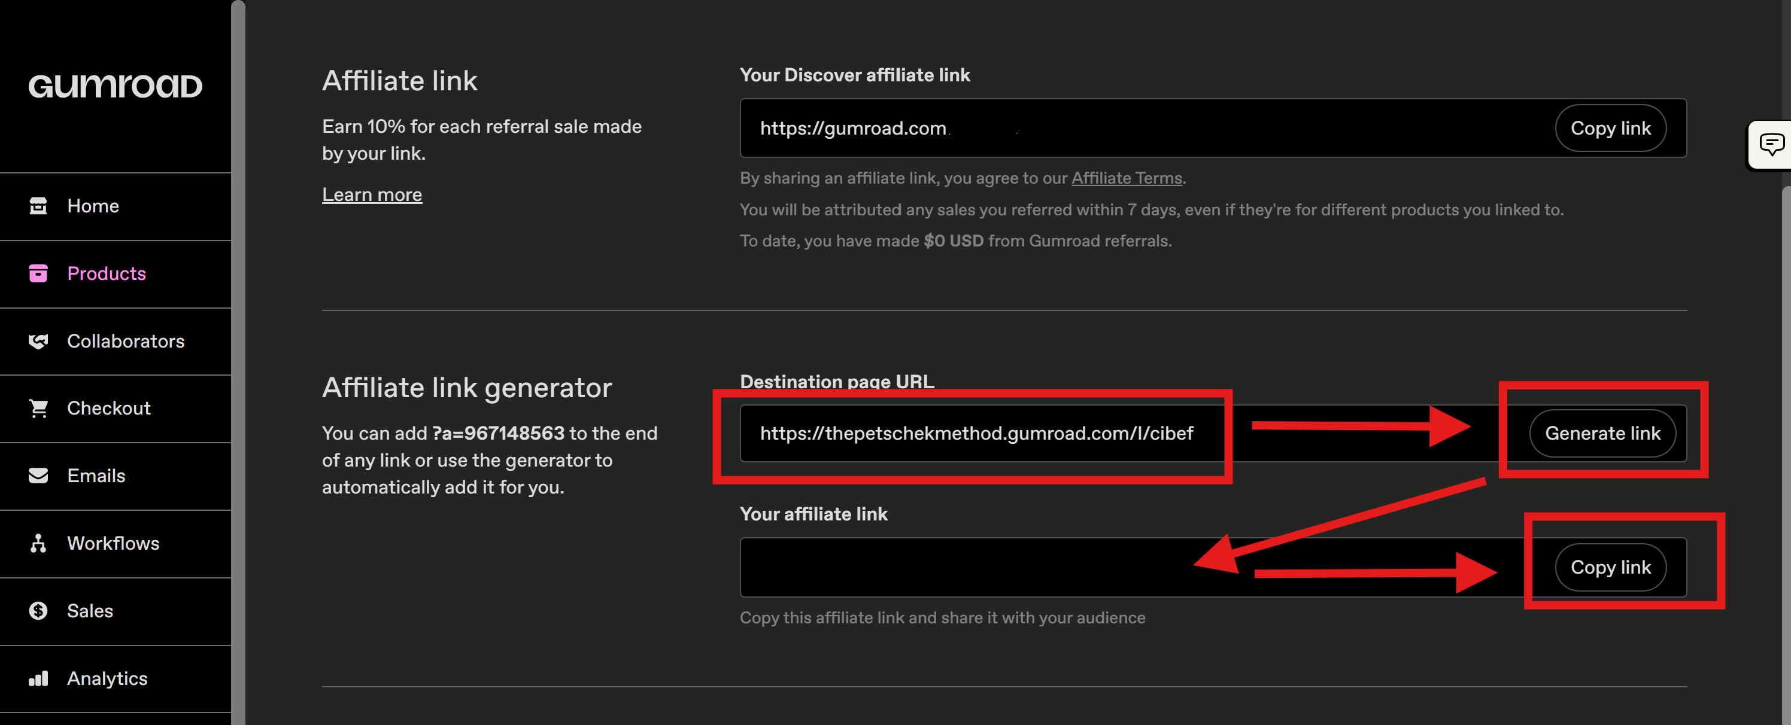The height and width of the screenshot is (725, 1791).
Task: Open the Collaborators menu item
Action: [x=125, y=340]
